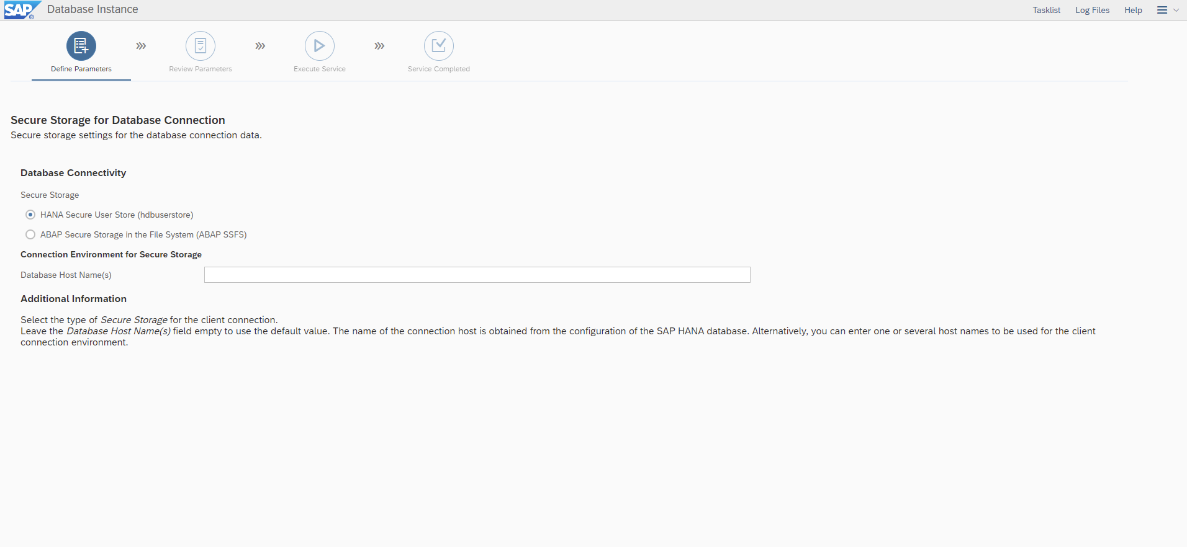Click the Execute Service step label
1187x547 pixels.
click(320, 69)
